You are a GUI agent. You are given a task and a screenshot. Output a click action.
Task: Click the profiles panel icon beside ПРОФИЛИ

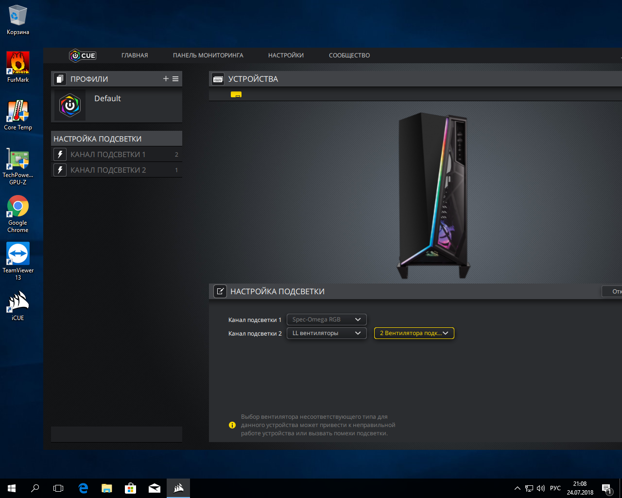[60, 79]
